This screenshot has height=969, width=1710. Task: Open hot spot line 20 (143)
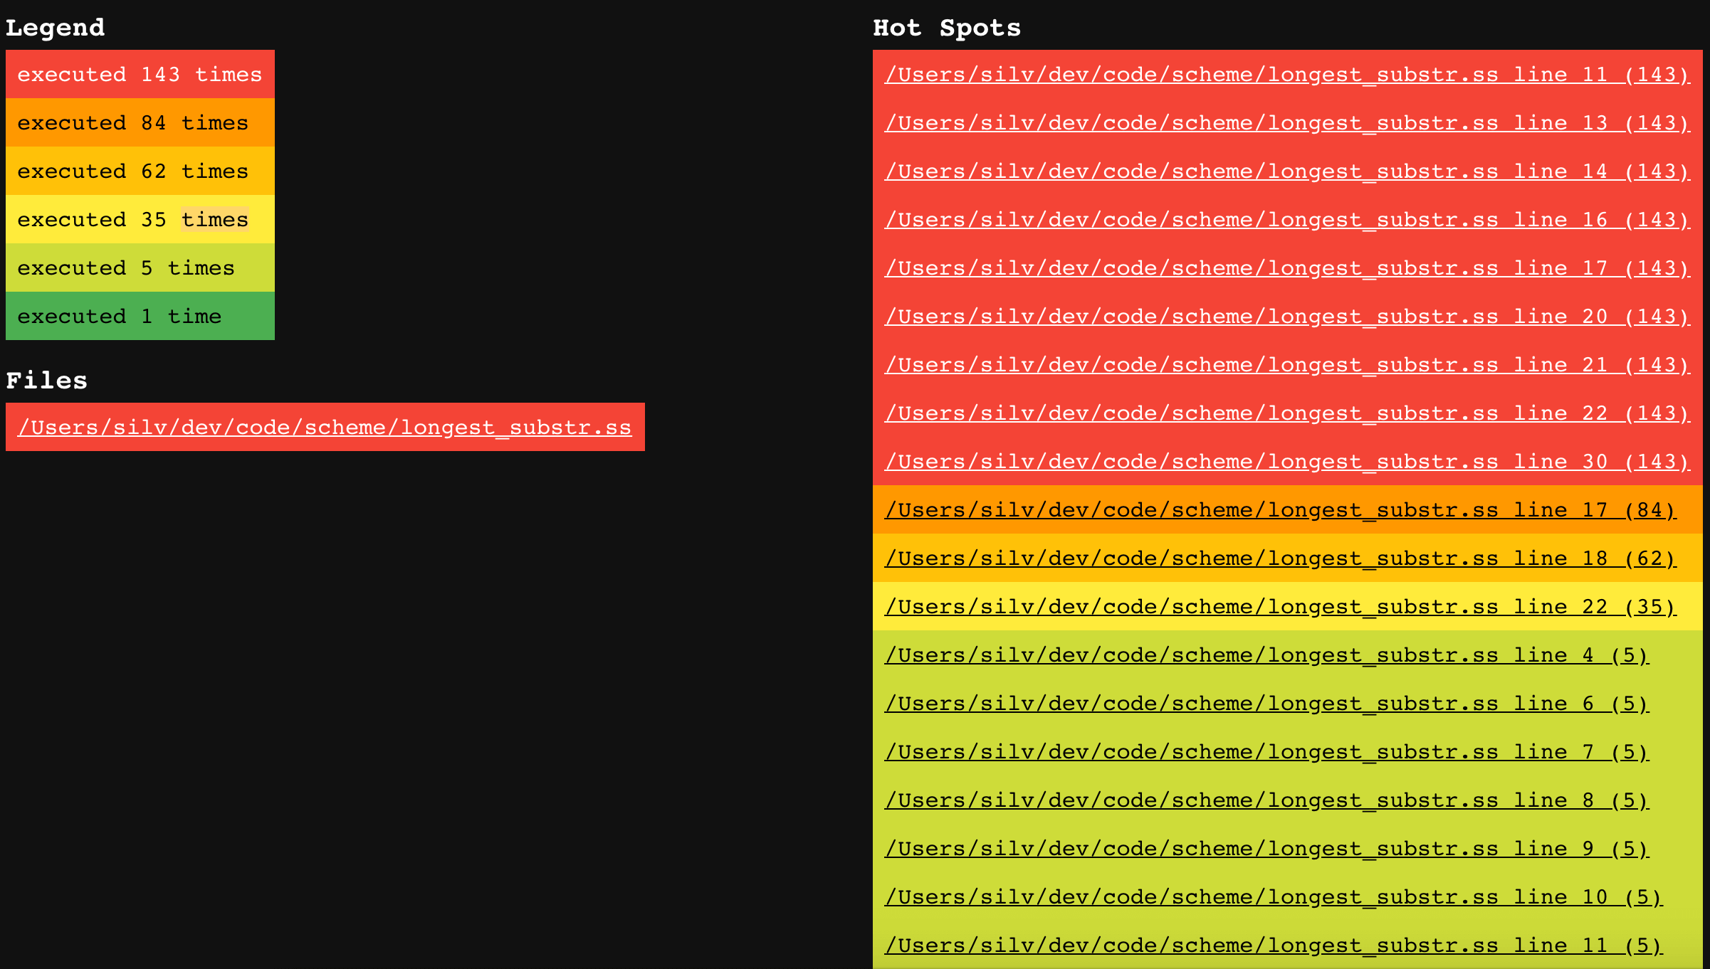(1287, 316)
